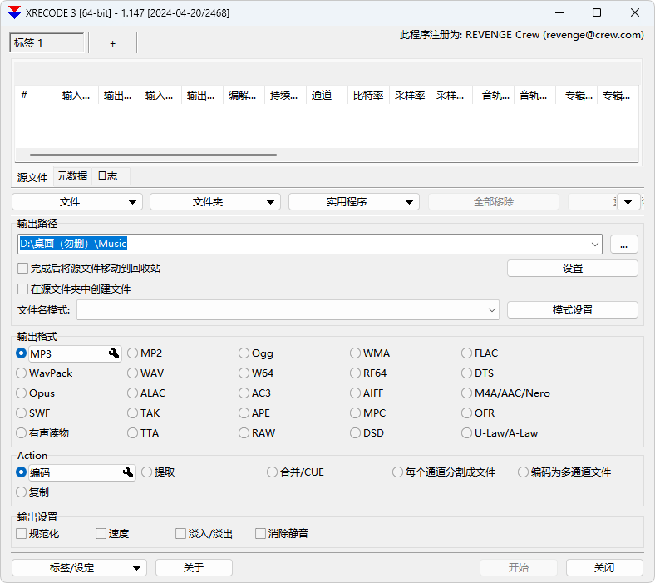Select 编码为多通道文件 action
Viewport: 655px width, 583px height.
click(564, 472)
